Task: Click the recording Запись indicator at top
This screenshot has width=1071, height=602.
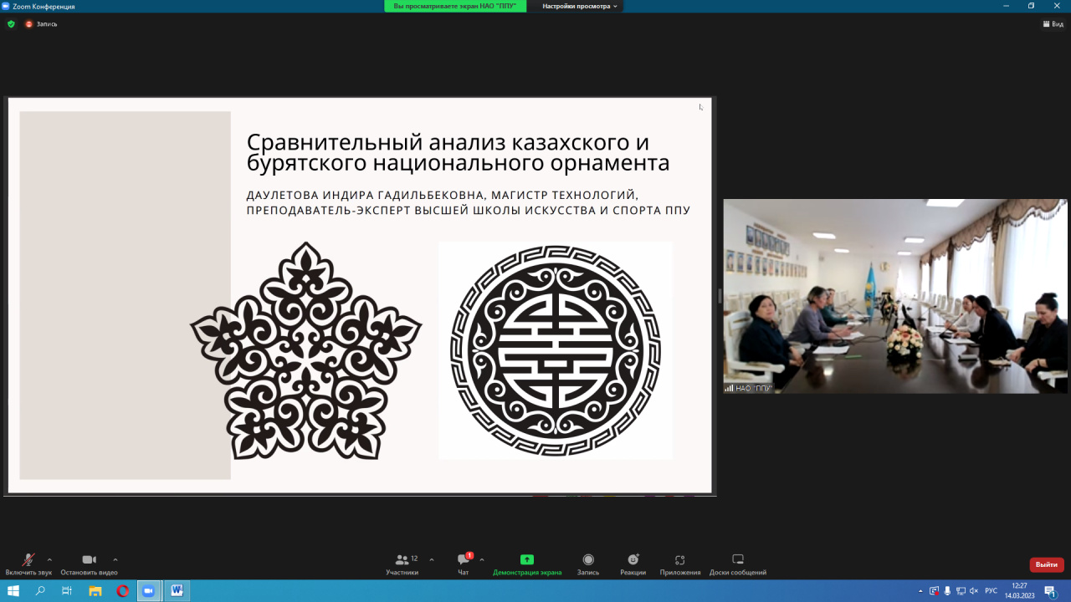Action: tap(41, 24)
